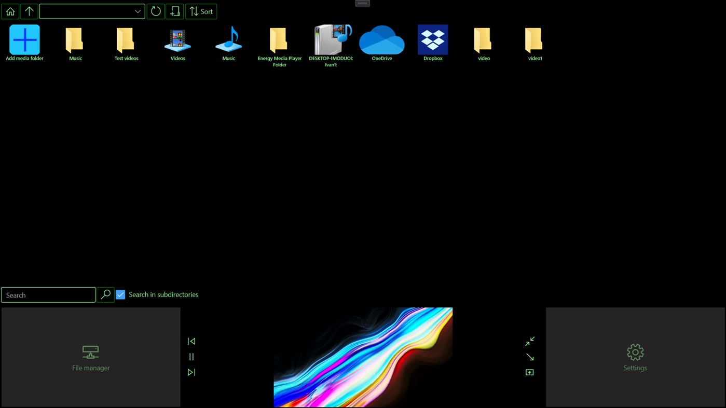Click inside the Search input field
The width and height of the screenshot is (726, 408).
coord(48,294)
